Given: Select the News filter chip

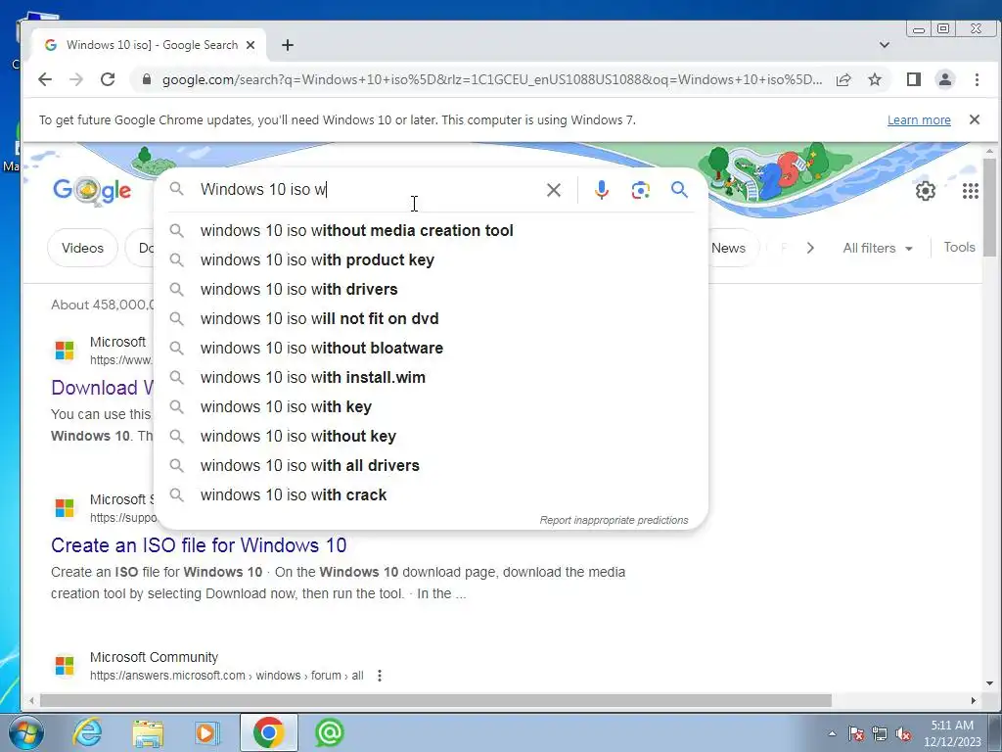Looking at the screenshot, I should pos(728,248).
